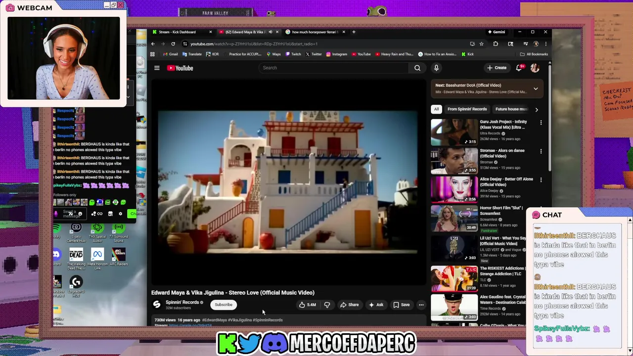This screenshot has height=356, width=633.
Task: Open the ARC Raiders desktop shortcut
Action: (x=119, y=258)
